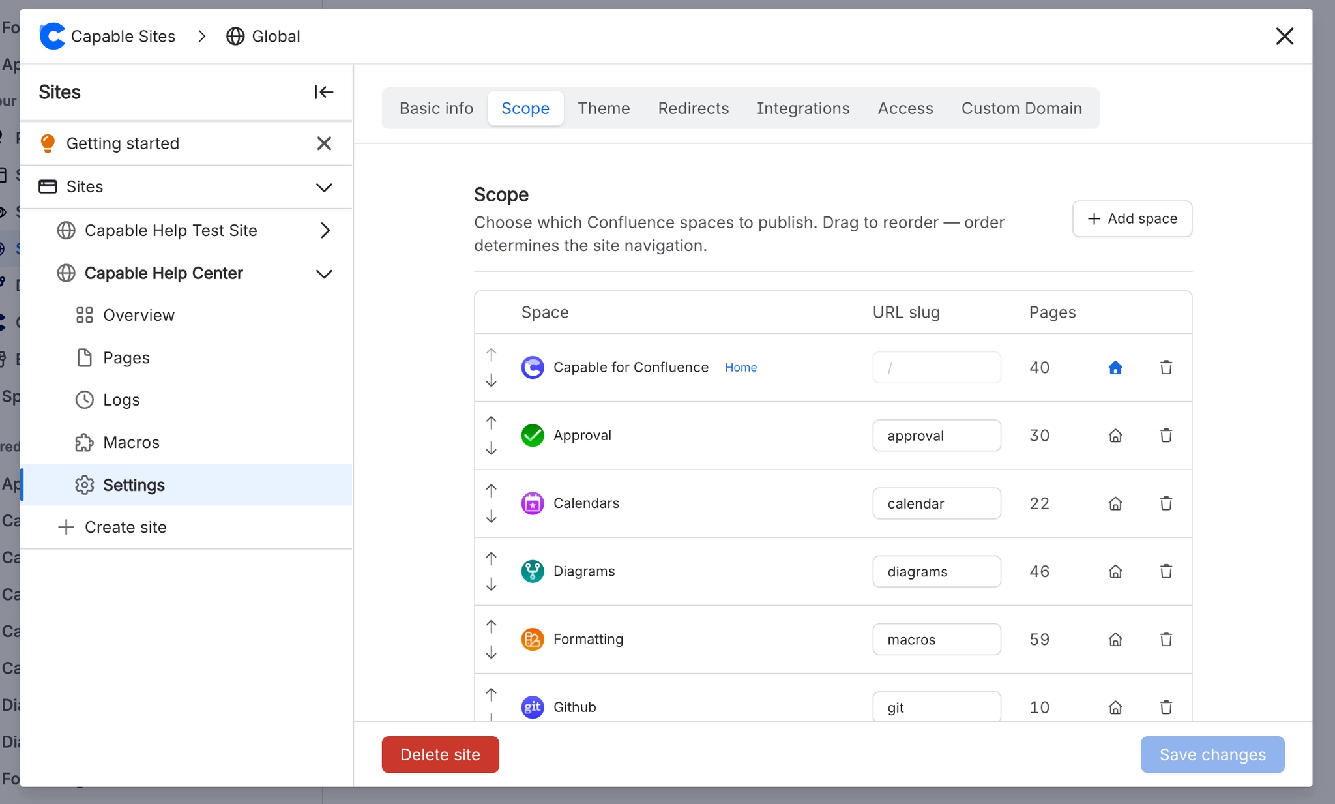The width and height of the screenshot is (1335, 804).
Task: Delete the Formatting space row
Action: 1166,639
